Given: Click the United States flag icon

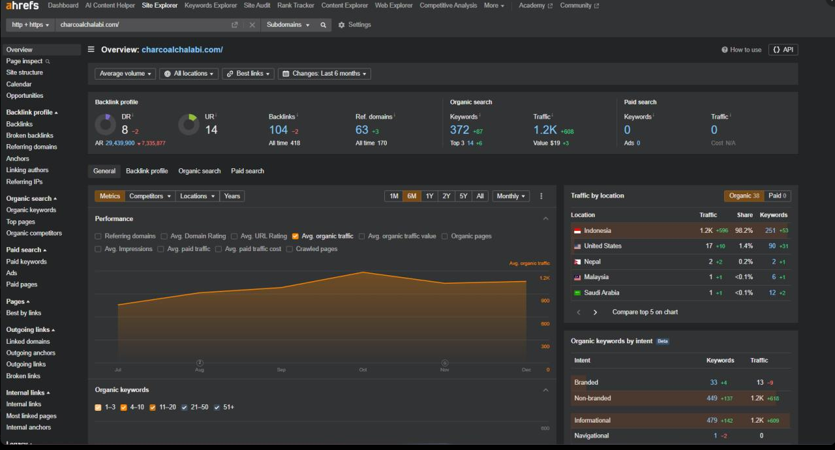Looking at the screenshot, I should coord(577,247).
